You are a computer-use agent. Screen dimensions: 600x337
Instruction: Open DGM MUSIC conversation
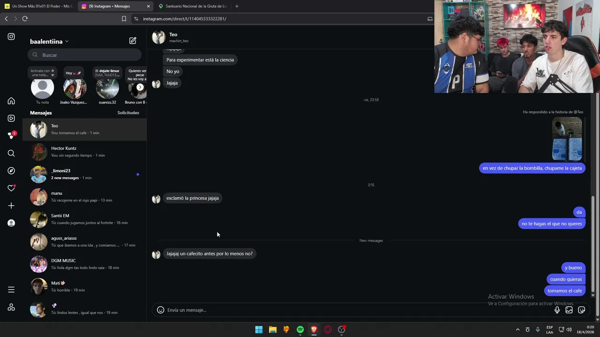point(84,264)
